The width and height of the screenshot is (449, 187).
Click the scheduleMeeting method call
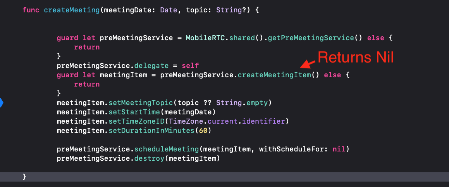tap(167, 149)
